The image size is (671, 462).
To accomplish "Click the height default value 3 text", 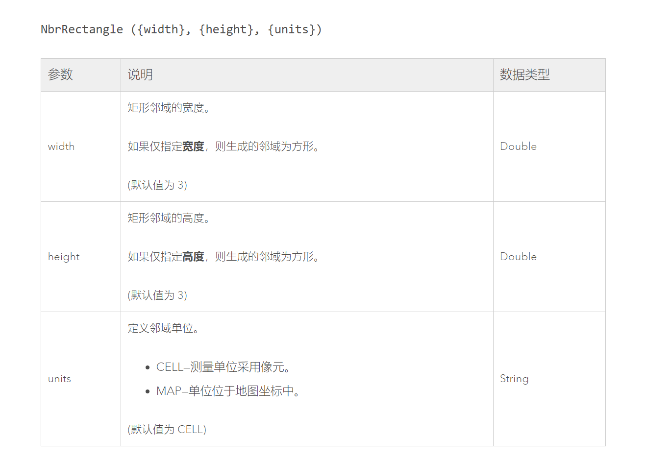I will pos(157,295).
